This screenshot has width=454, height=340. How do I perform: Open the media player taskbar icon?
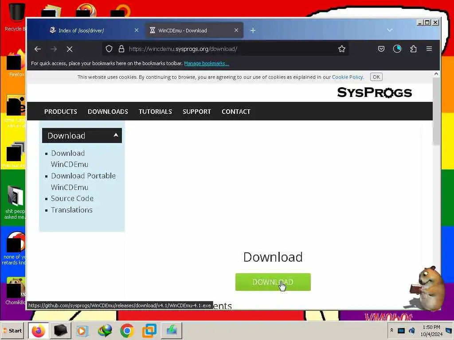click(82, 330)
